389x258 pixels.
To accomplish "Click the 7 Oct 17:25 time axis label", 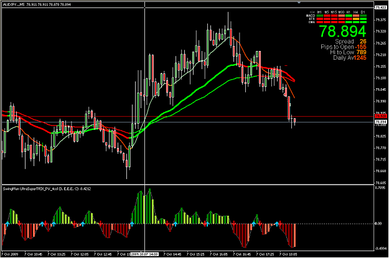I will [265, 254].
